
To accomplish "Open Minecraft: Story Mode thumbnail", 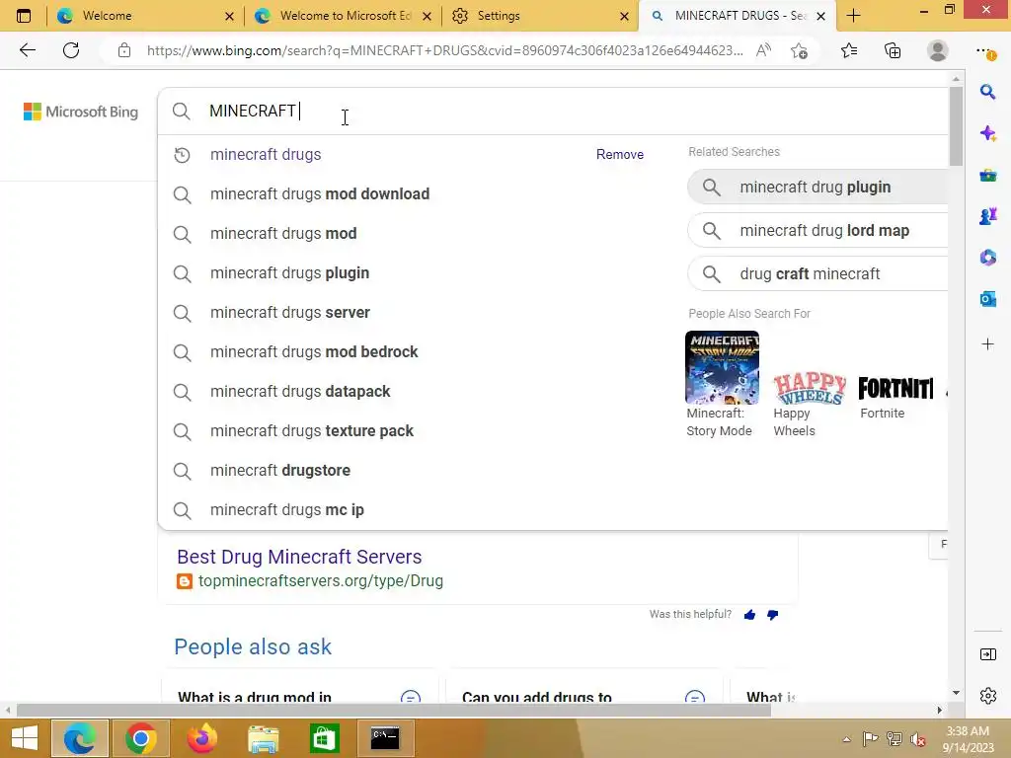I will point(722,367).
